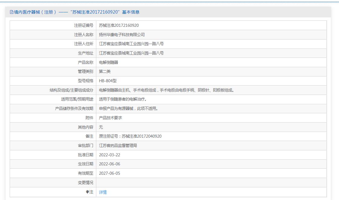The height and width of the screenshot is (200, 339).
Task: Select management category 第二类
Action: point(105,71)
